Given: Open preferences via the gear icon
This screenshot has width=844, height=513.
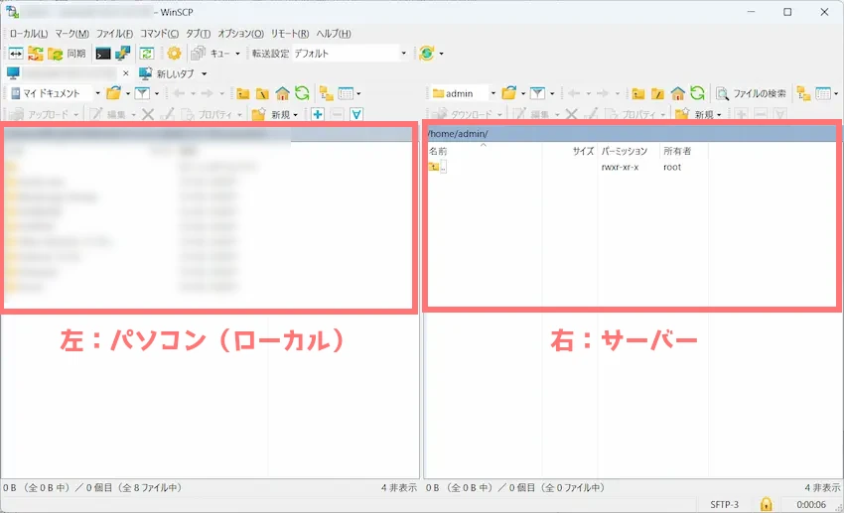Looking at the screenshot, I should click(174, 54).
